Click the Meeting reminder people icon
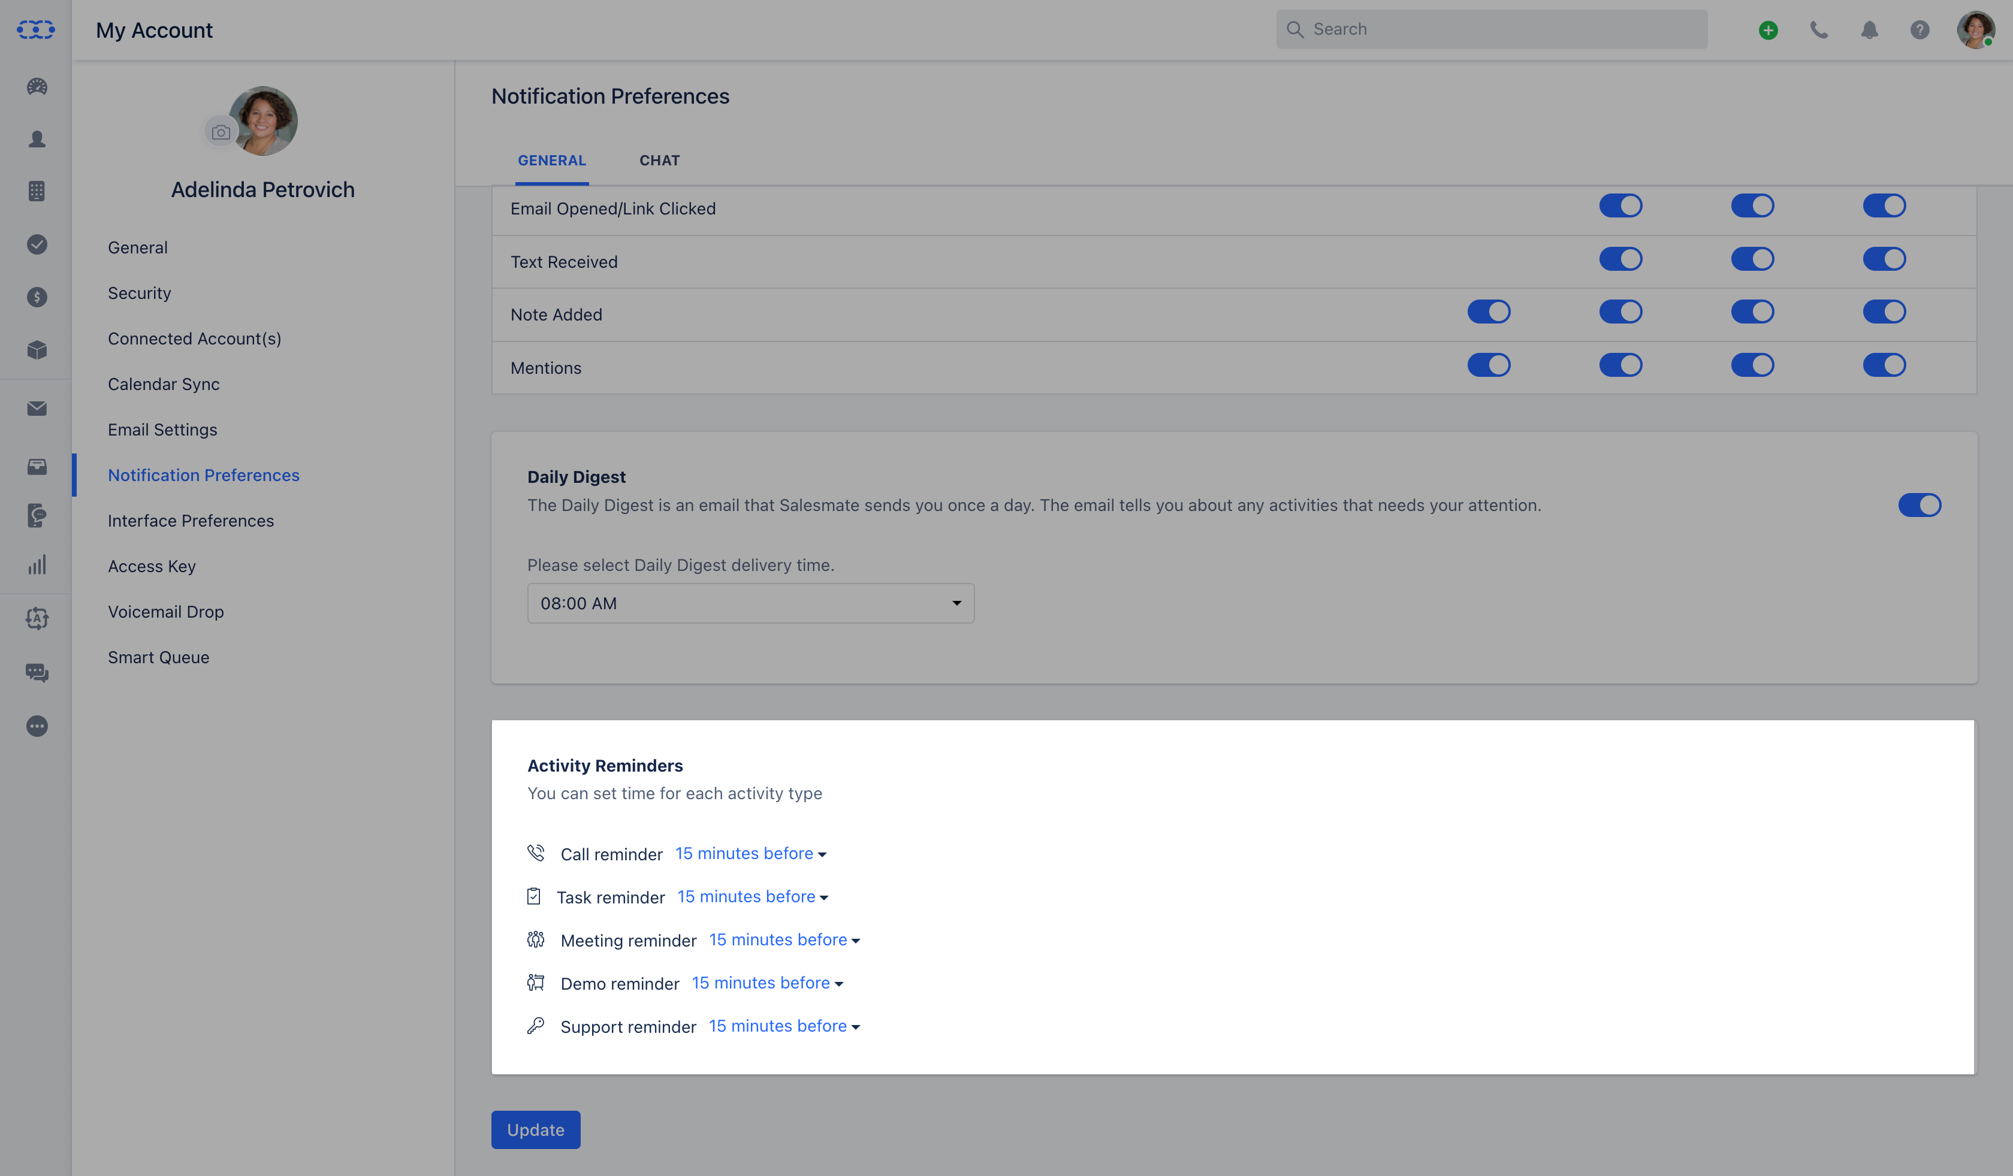The height and width of the screenshot is (1176, 2013). tap(536, 939)
